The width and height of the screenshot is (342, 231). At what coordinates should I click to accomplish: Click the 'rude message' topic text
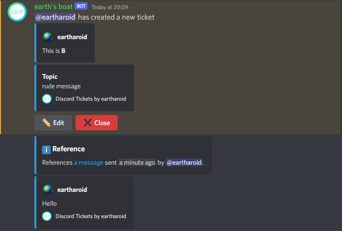tap(61, 86)
